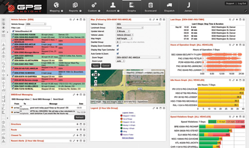Toggle the TRAFFIC map overlay checkbox
Screen dimensions: 249x148
click(125, 73)
